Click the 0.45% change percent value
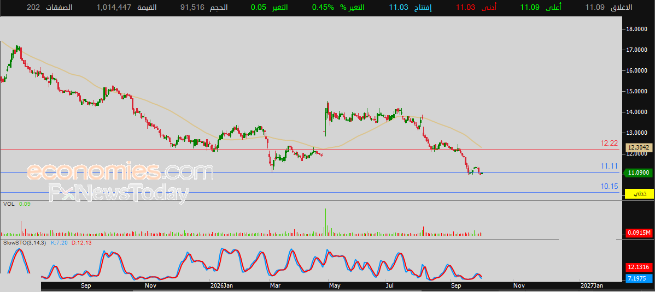 tap(323, 8)
